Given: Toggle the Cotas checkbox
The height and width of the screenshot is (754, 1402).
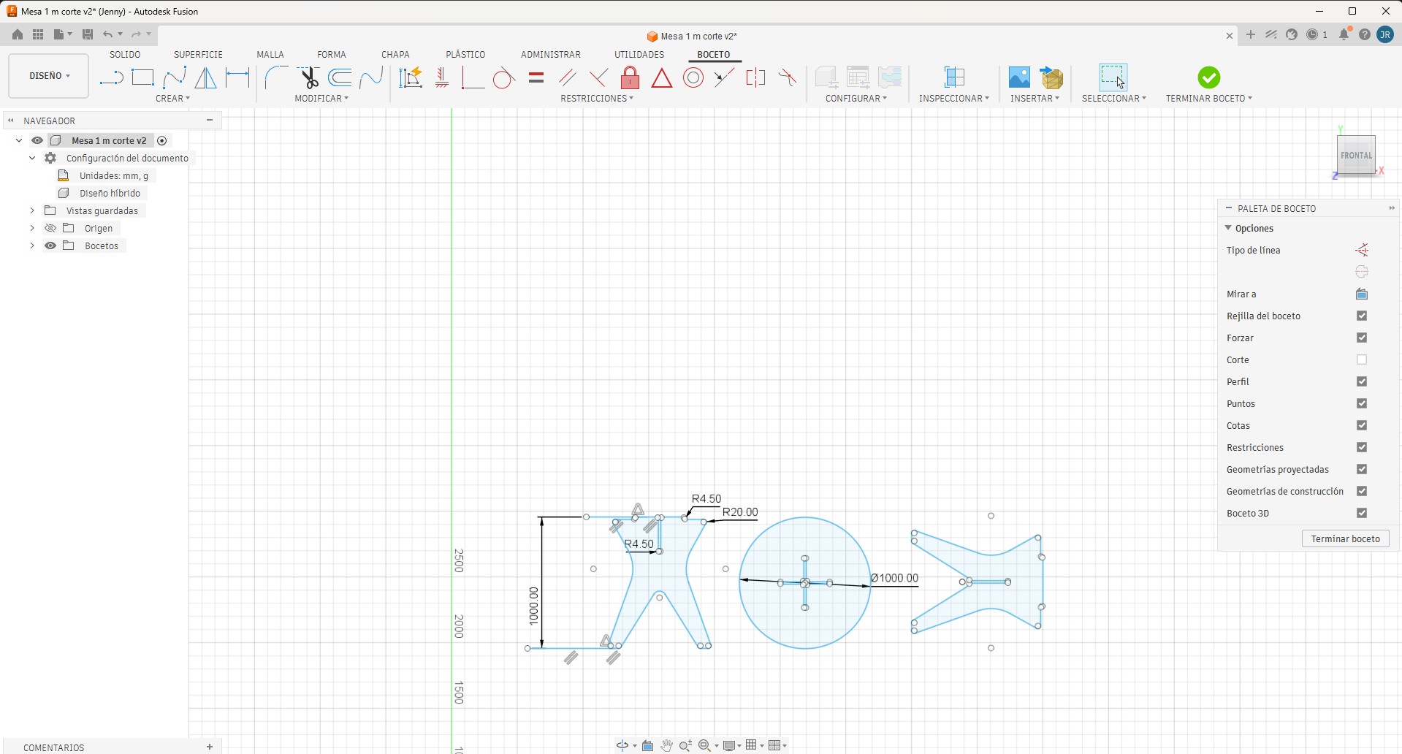Looking at the screenshot, I should pyautogui.click(x=1362, y=425).
